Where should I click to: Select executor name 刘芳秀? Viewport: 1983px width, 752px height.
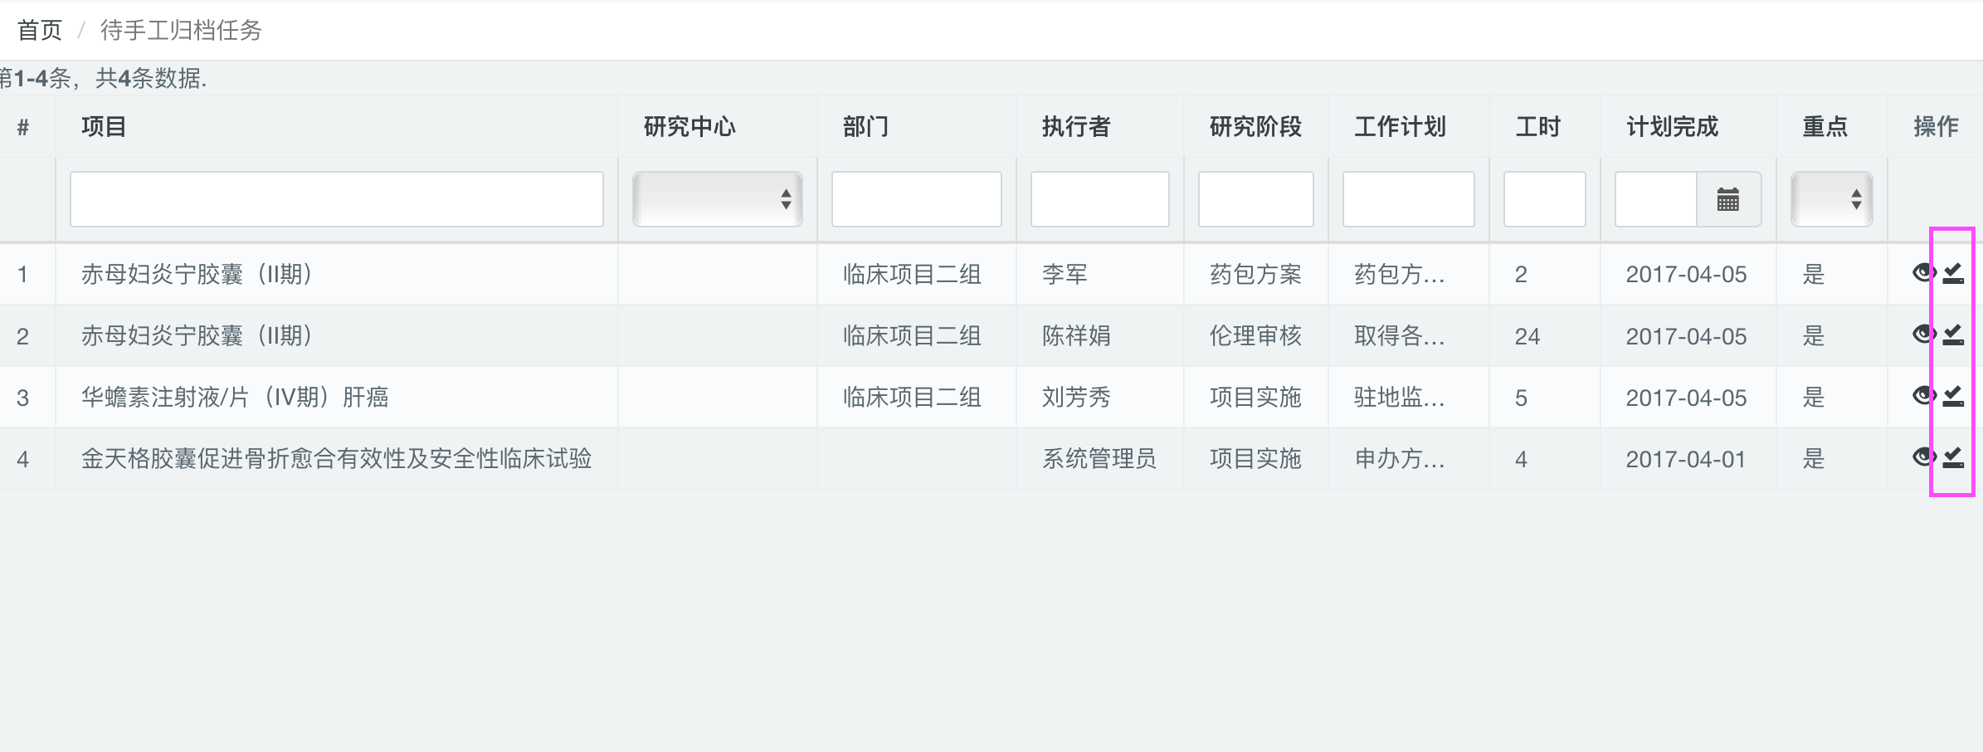coord(1076,398)
